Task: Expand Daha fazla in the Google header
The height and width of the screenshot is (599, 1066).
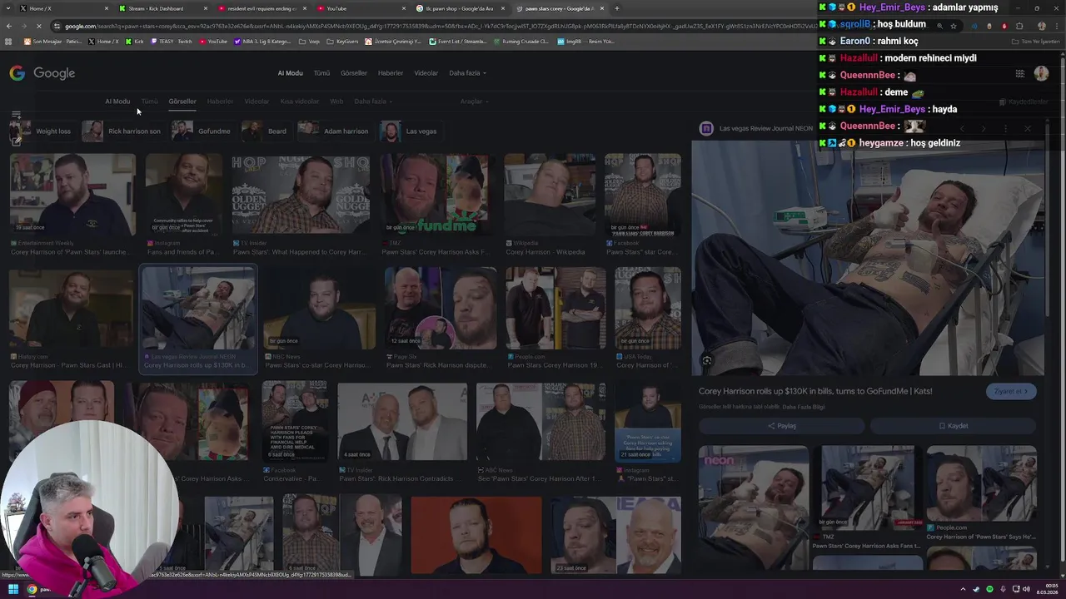Action: click(467, 73)
